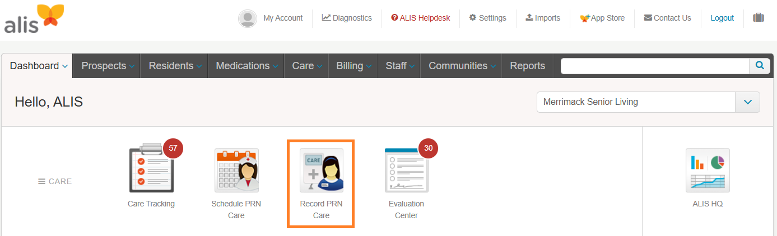This screenshot has height=236, width=777.
Task: Click the Schedule PRN Care label
Action: point(236,209)
